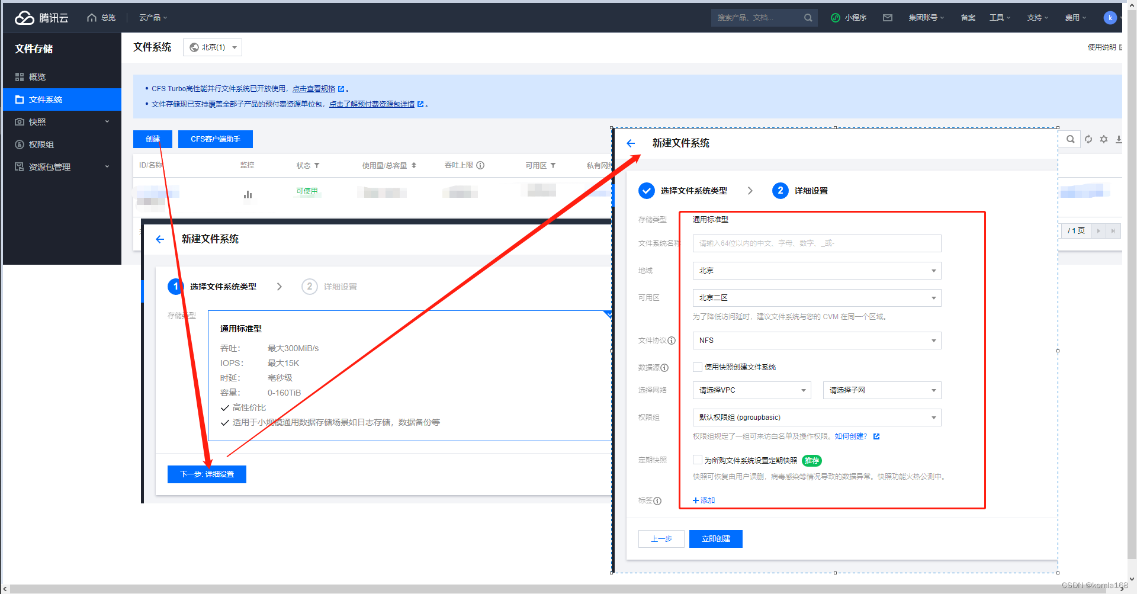Click info icon next to 数据源
Screen dimensions: 1137x594
pyautogui.click(x=664, y=368)
